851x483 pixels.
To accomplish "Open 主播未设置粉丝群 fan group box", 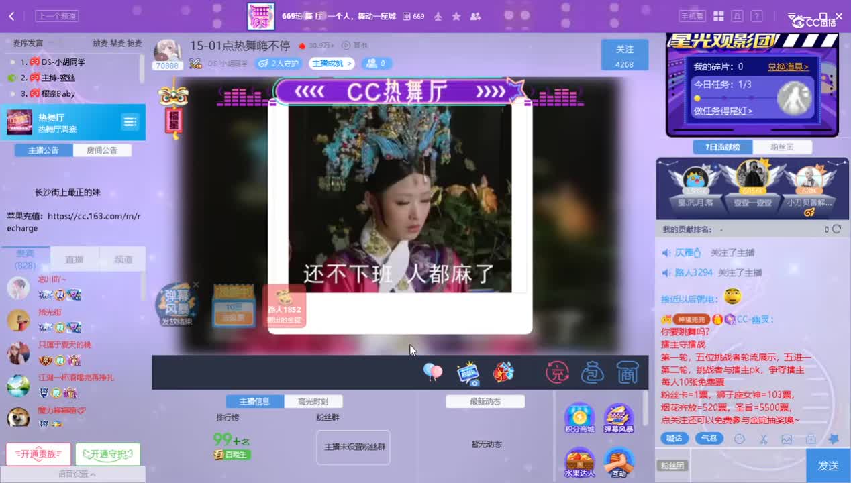I will pos(353,447).
